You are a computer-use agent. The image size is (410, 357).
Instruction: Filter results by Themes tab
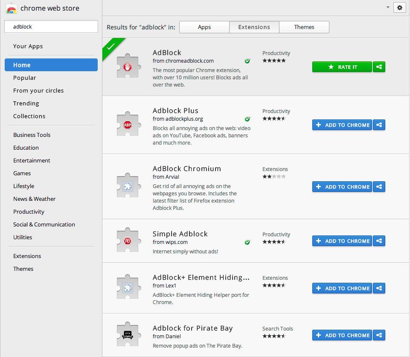[x=304, y=27]
